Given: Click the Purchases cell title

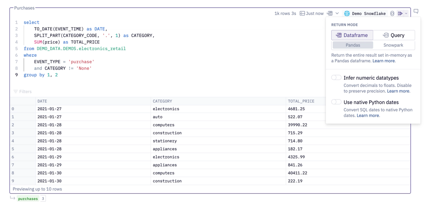Looking at the screenshot, I should (x=25, y=7).
